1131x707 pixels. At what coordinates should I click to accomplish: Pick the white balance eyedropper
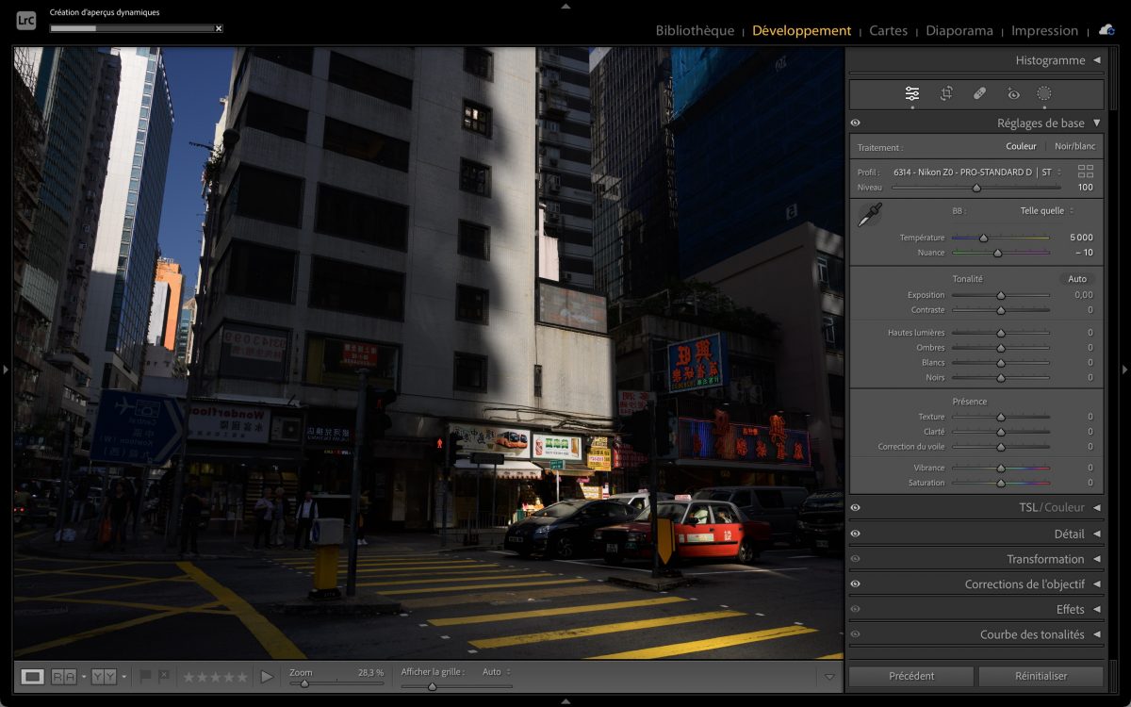pos(869,215)
